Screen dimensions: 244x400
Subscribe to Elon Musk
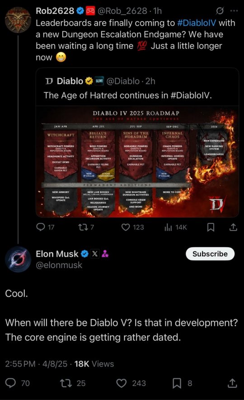click(210, 254)
